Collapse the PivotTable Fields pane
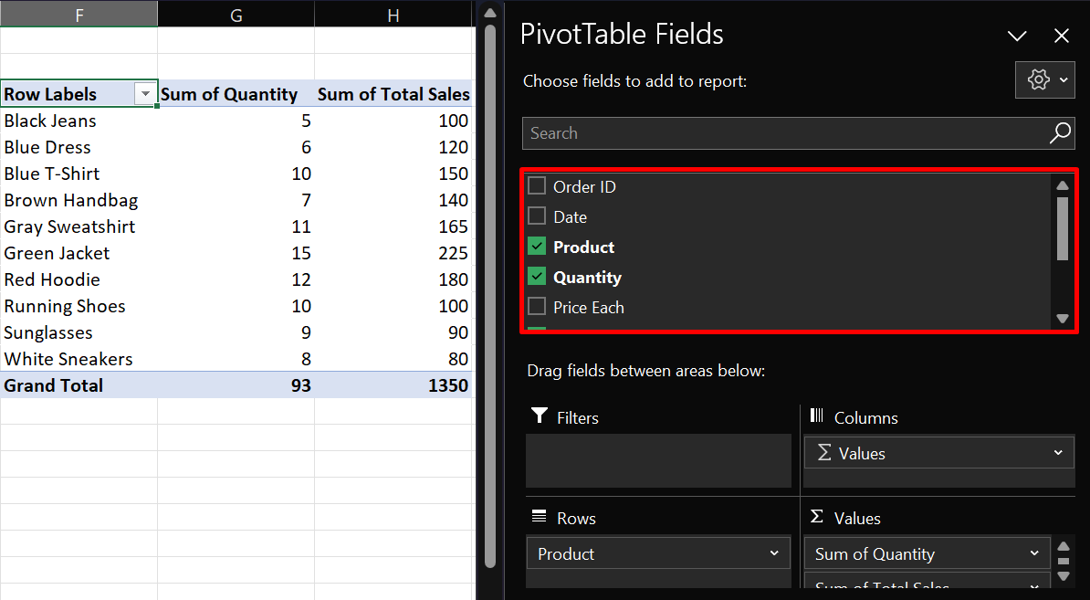This screenshot has height=600, width=1090. pyautogui.click(x=1016, y=36)
